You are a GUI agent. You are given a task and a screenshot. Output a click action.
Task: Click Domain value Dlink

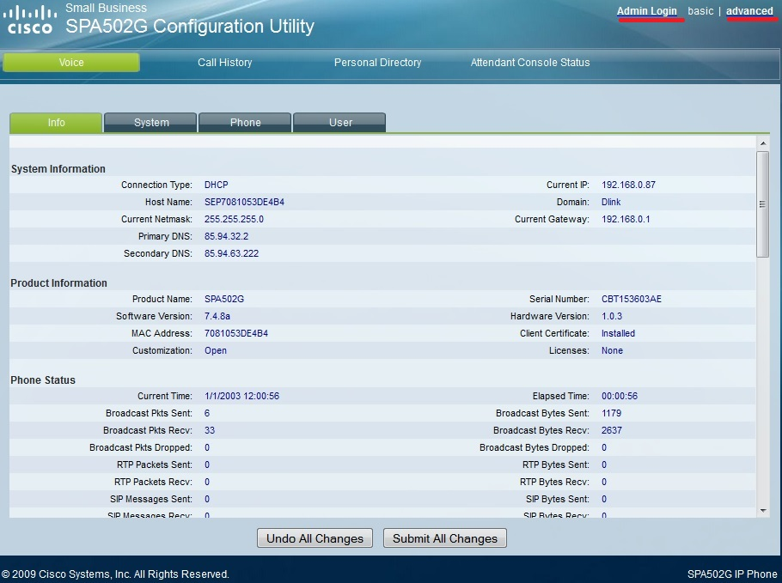(x=611, y=202)
